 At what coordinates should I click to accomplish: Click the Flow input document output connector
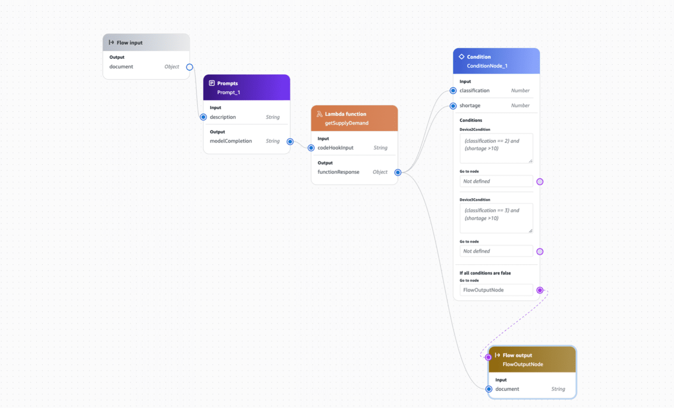tap(189, 67)
